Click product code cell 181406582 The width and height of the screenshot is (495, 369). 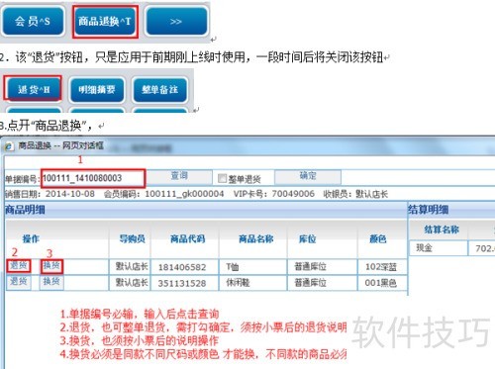[184, 267]
